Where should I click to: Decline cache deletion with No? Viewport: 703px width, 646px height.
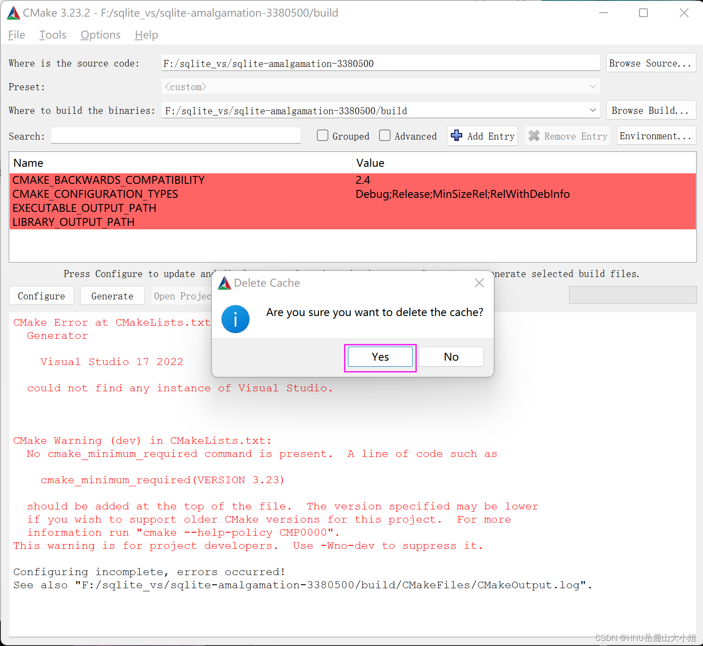451,357
